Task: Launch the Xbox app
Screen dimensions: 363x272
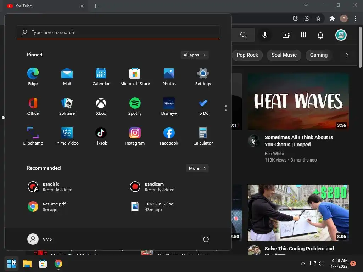Action: point(101,106)
